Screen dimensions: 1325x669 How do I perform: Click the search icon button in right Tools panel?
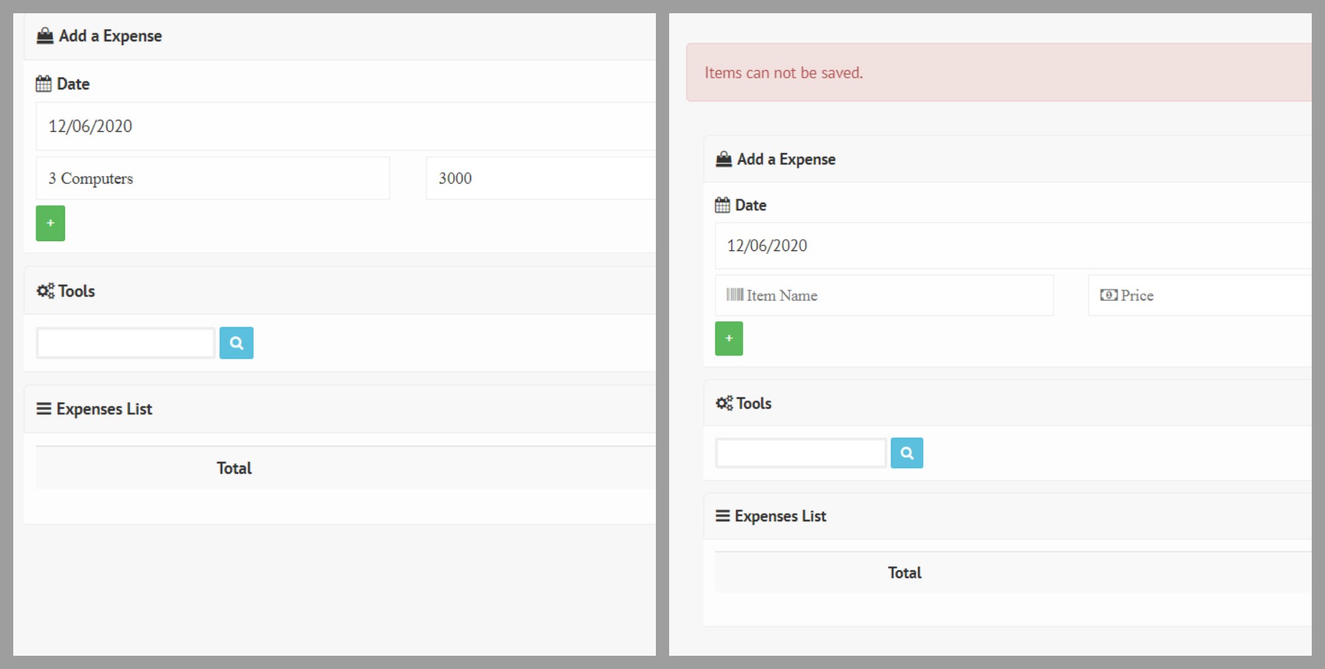click(906, 453)
